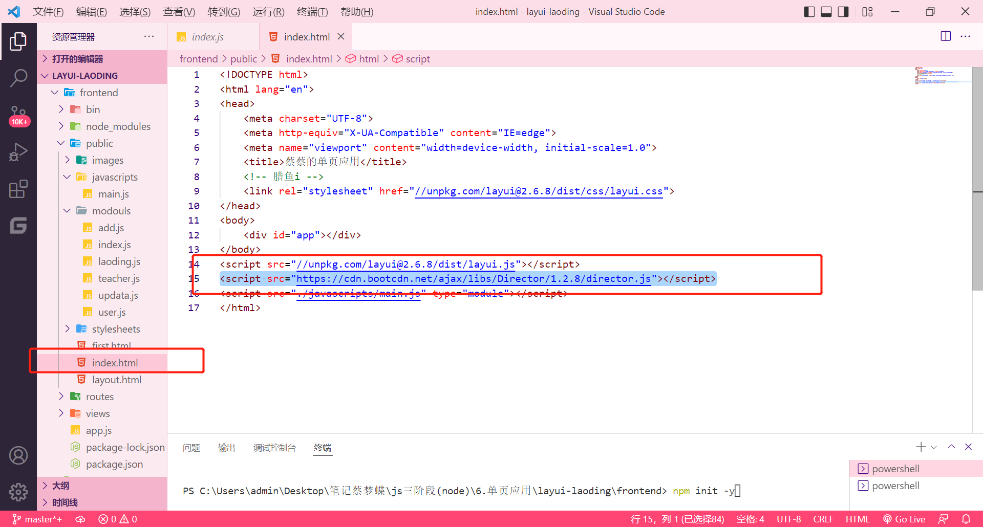Click the public breadcrumb segment
983x527 pixels.
tap(244, 59)
